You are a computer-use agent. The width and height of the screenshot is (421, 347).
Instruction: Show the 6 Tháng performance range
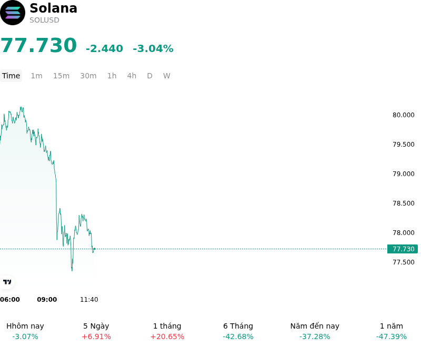[x=238, y=331]
